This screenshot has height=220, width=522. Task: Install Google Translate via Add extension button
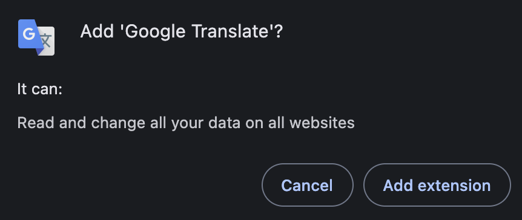437,185
